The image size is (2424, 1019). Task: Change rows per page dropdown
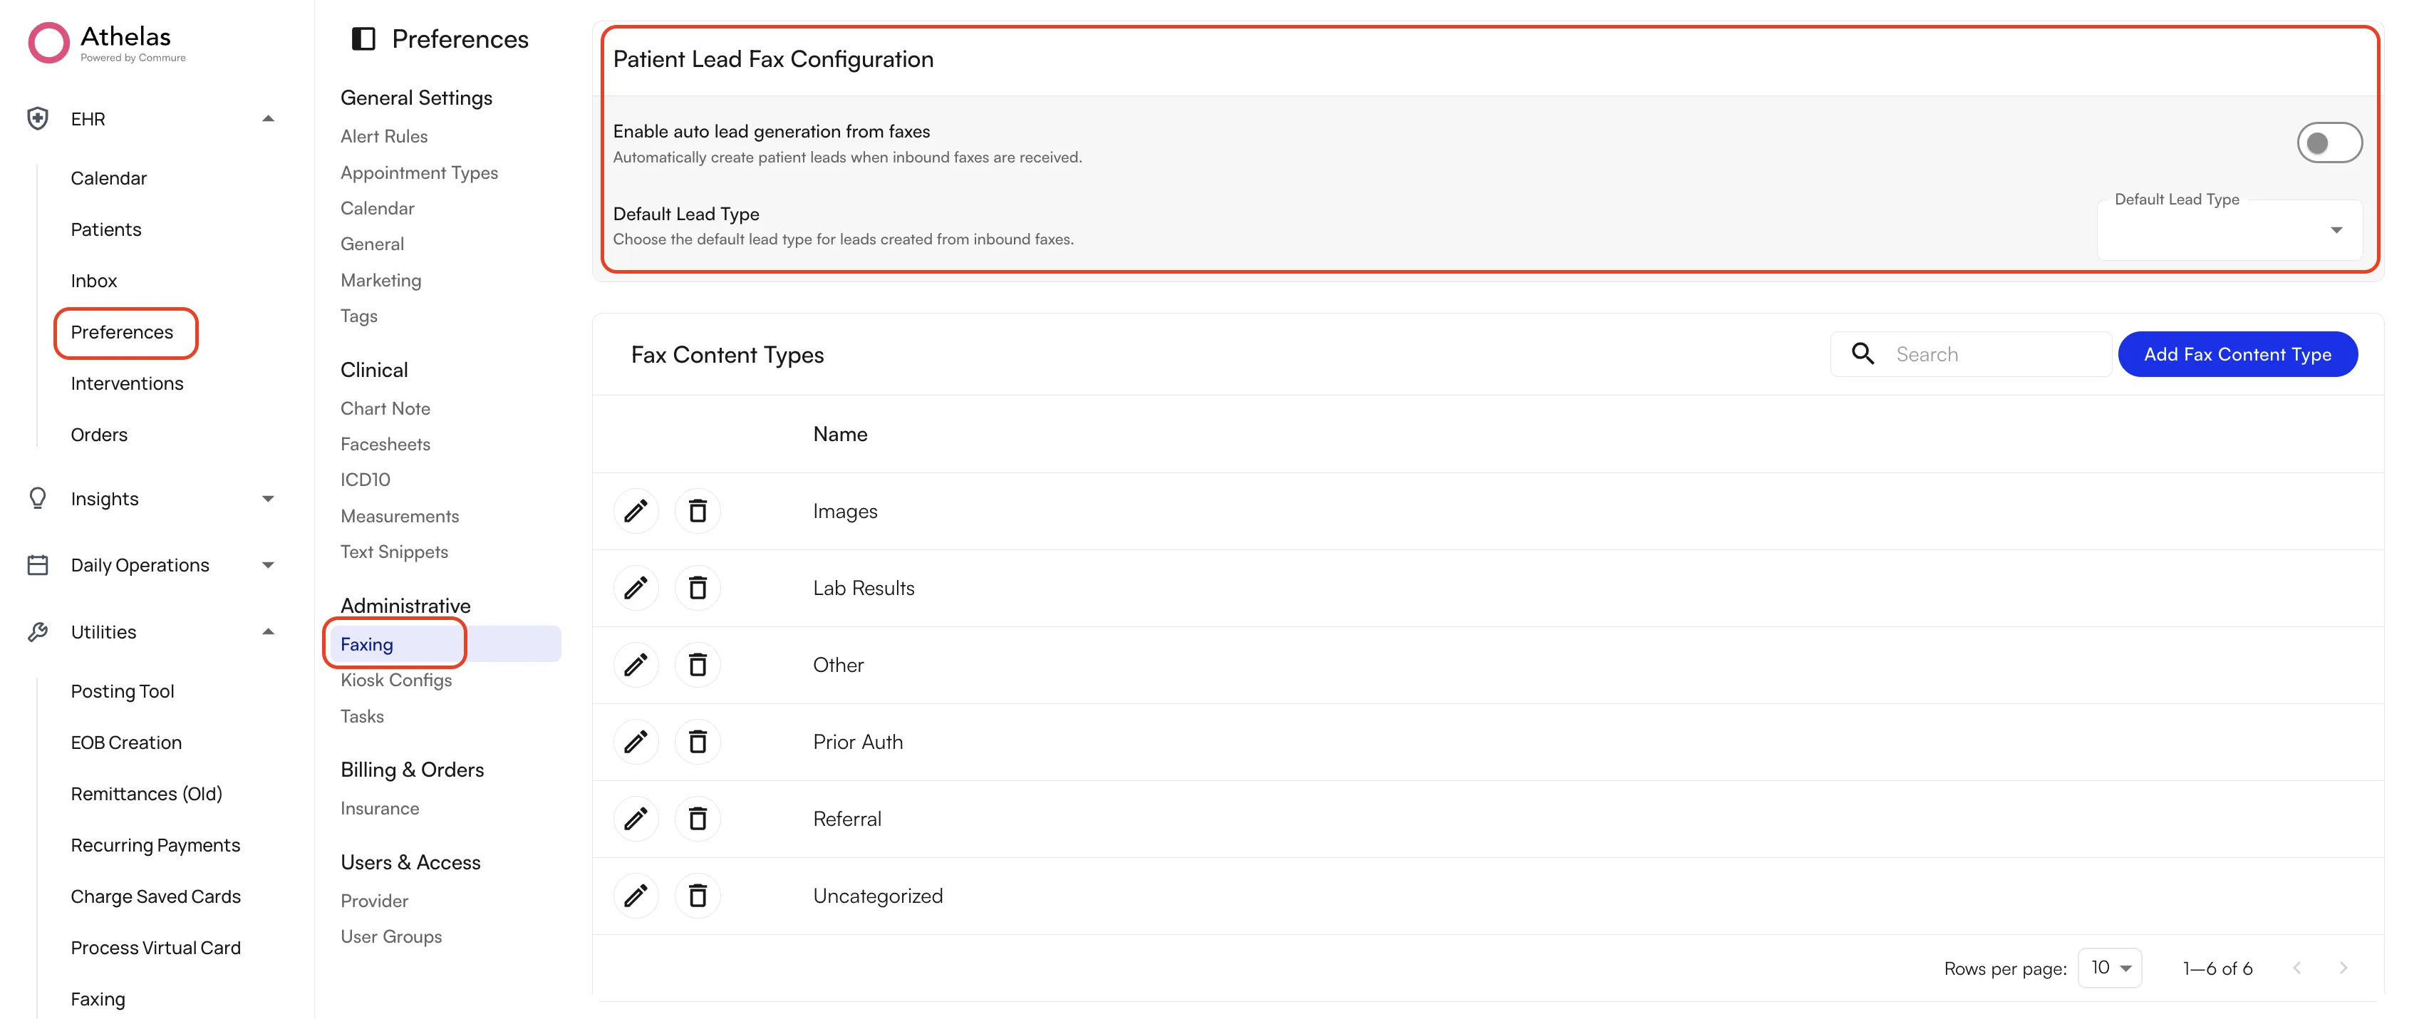(2110, 968)
